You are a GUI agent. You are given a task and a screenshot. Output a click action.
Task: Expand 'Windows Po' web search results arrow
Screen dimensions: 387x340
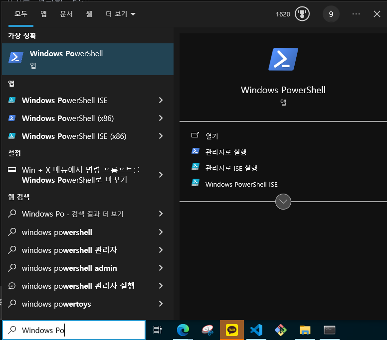tap(161, 214)
